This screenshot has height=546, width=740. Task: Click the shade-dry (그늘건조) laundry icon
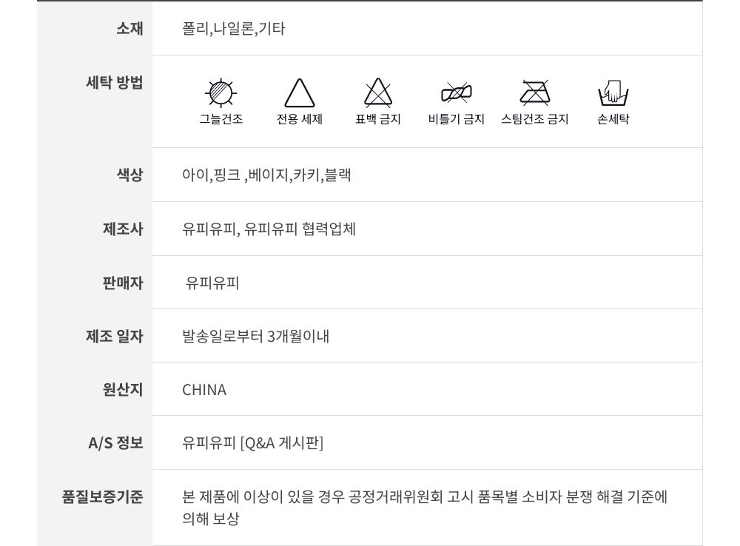pos(221,93)
